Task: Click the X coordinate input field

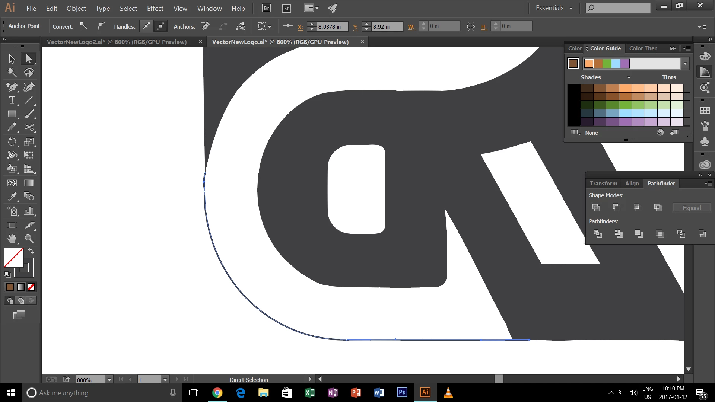Action: (331, 26)
